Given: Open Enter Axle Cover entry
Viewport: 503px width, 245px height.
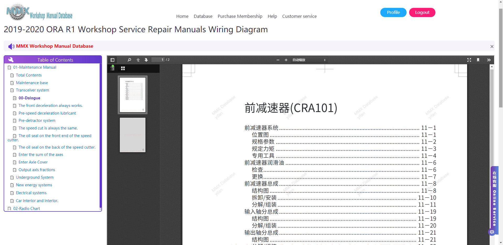Looking at the screenshot, I should tap(33, 162).
